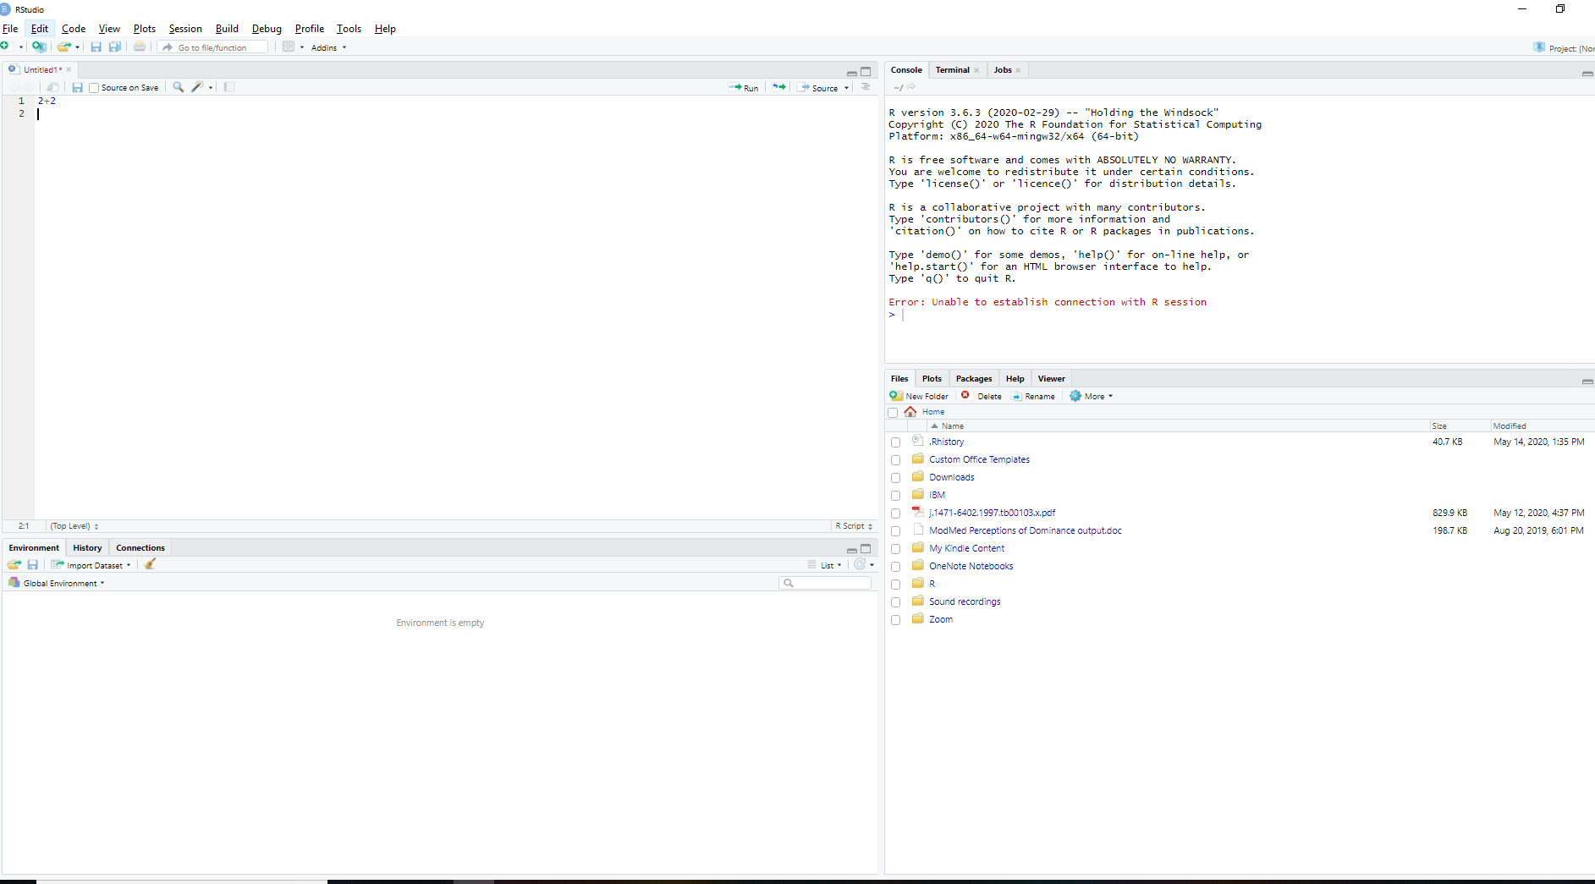This screenshot has height=884, width=1595.
Task: Check the Zoom folder checkbox
Action: click(x=895, y=620)
